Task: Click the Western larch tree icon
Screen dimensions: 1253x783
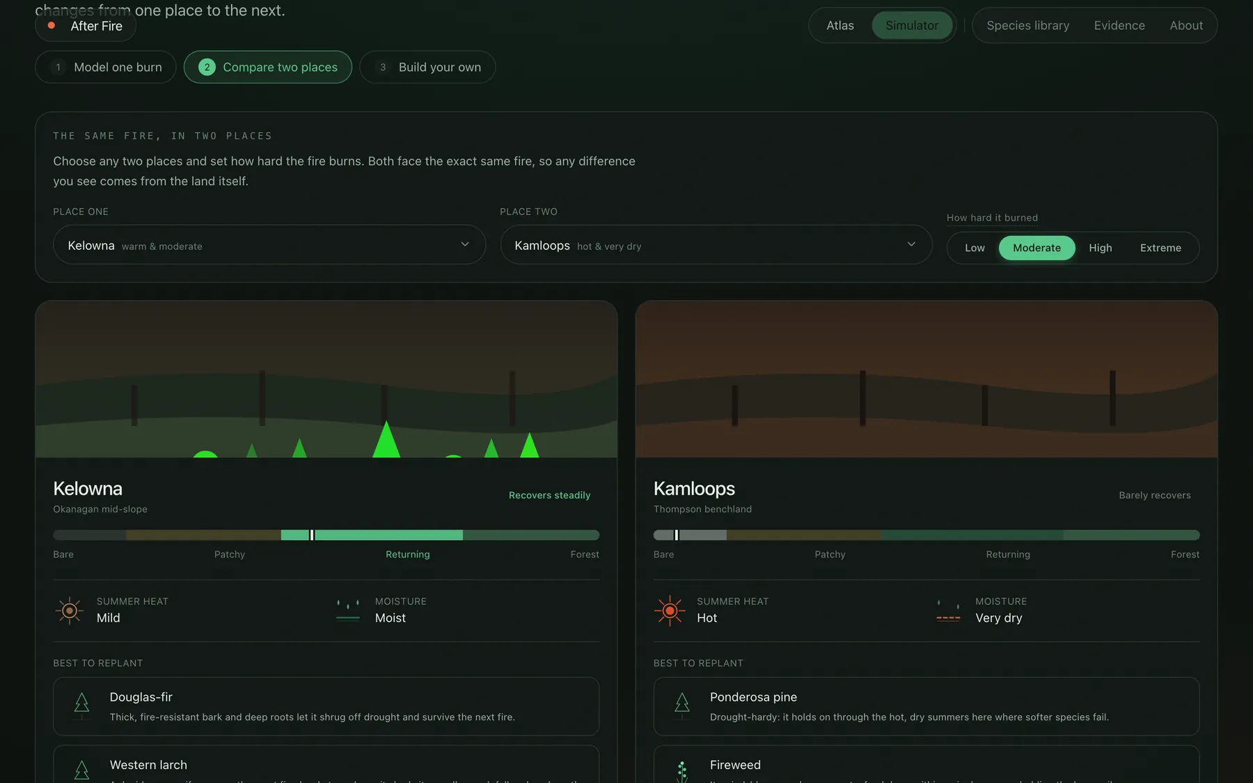Action: pyautogui.click(x=81, y=771)
